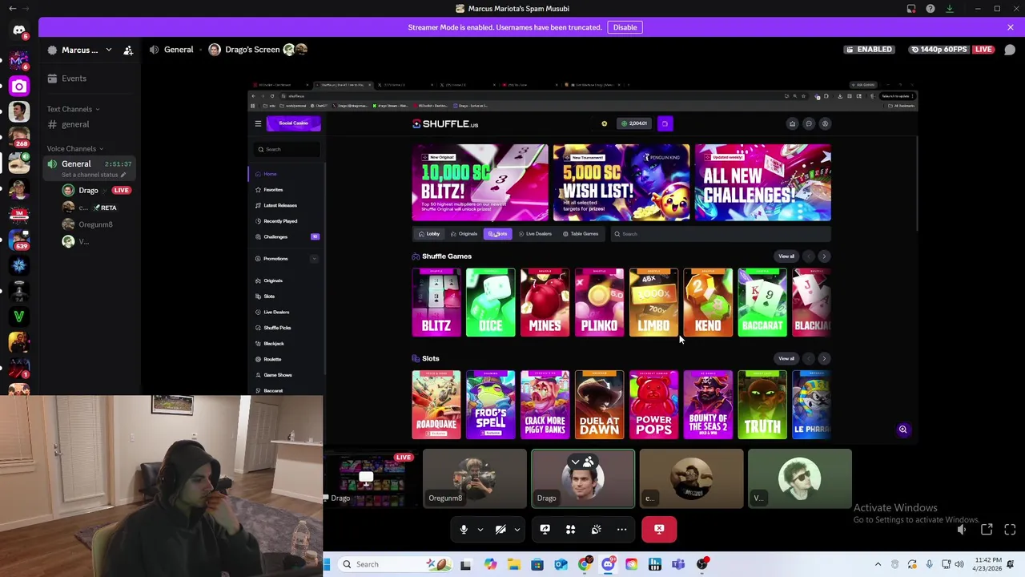Click the chevron on Drago's focused tile
Screen dimensions: 1025x577
pos(575,462)
